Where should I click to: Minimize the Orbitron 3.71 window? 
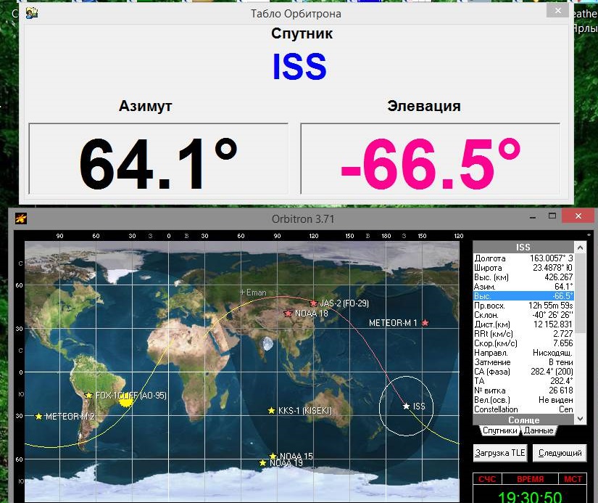coord(533,216)
